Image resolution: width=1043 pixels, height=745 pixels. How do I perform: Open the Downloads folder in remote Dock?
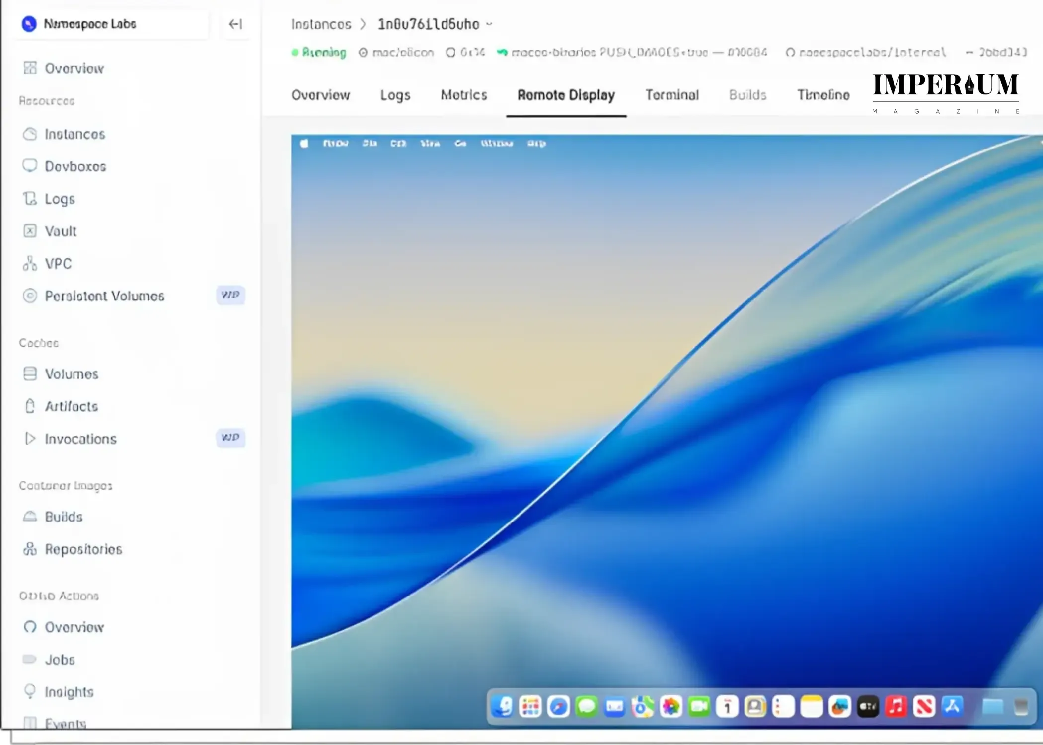click(x=993, y=706)
